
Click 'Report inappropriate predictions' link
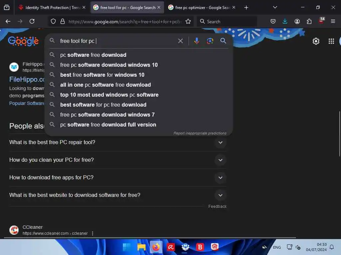(x=200, y=133)
